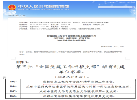Click the document number beneath the article title
Image resolution: width=137 pixels, height=100 pixels.
pyautogui.click(x=112, y=46)
